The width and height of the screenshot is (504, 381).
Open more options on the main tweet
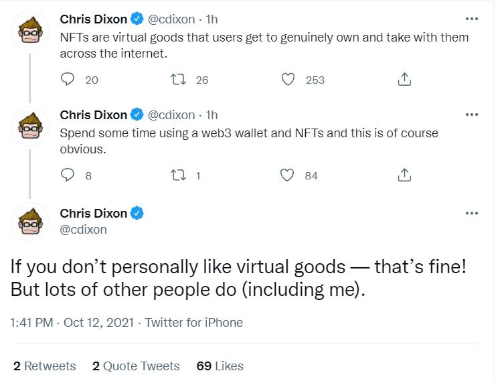[x=472, y=214]
